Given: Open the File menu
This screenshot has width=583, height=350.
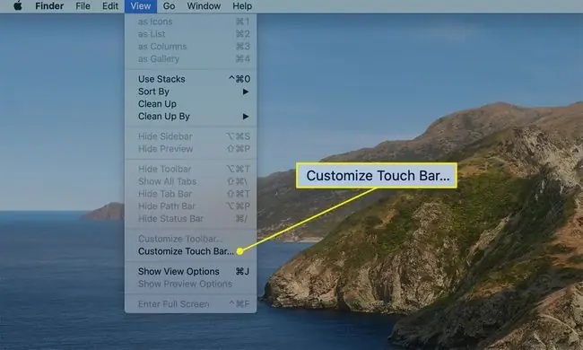Looking at the screenshot, I should pos(83,6).
